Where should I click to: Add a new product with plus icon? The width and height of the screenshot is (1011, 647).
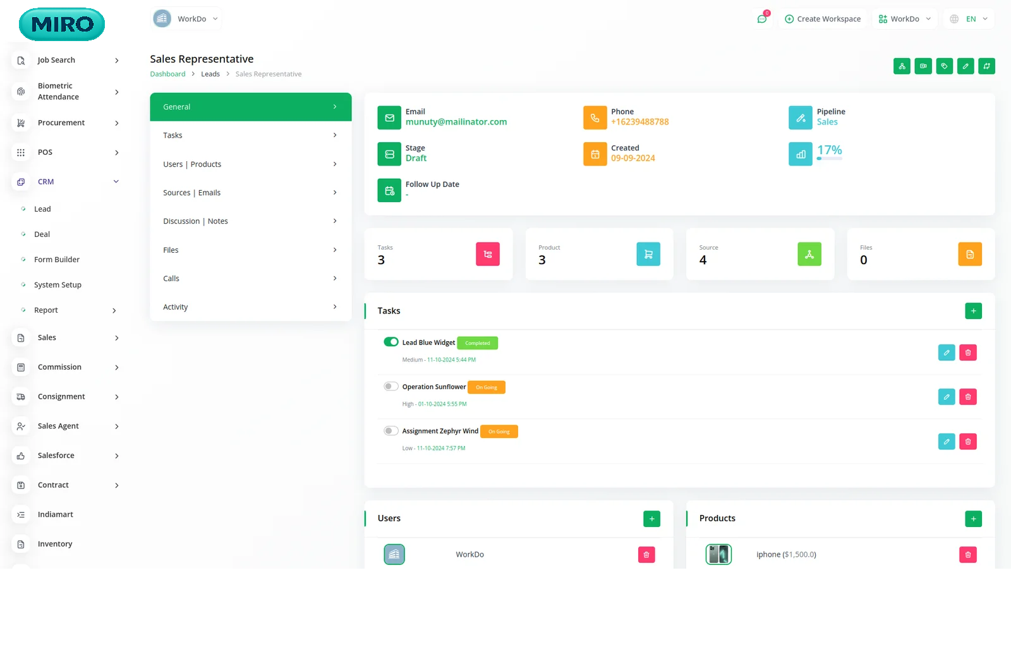[973, 519]
